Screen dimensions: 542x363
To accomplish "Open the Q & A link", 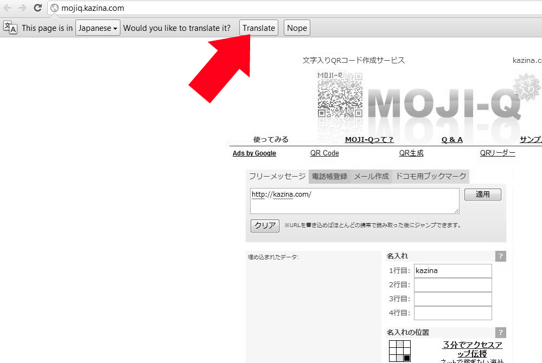I will coord(452,139).
